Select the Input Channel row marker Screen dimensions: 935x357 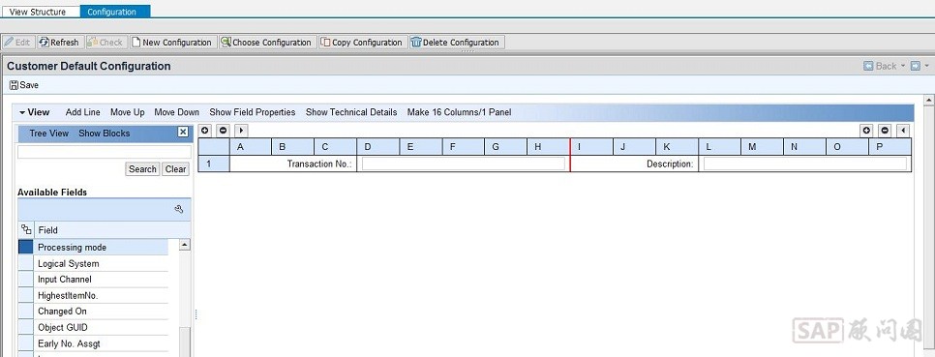pos(25,280)
